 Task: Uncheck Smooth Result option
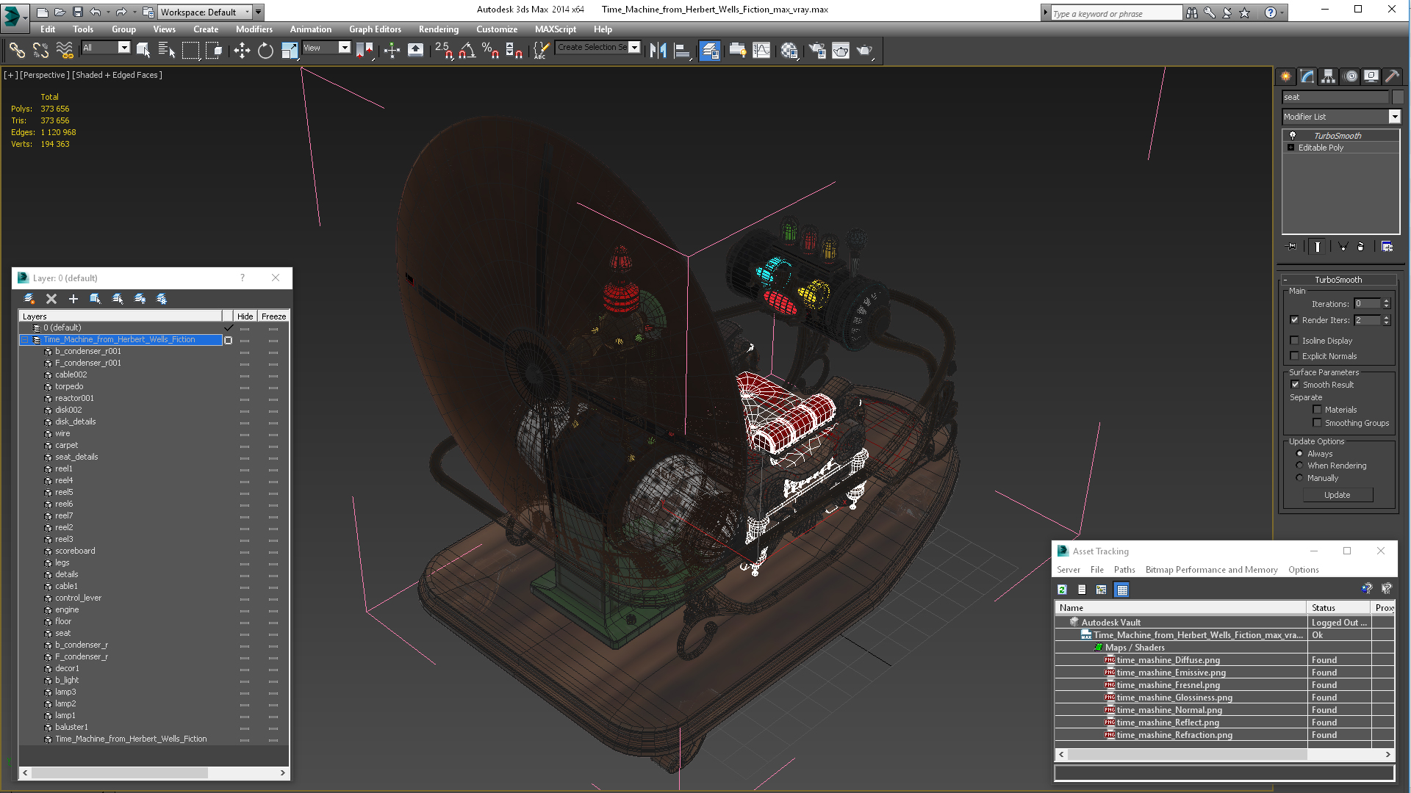tap(1295, 385)
